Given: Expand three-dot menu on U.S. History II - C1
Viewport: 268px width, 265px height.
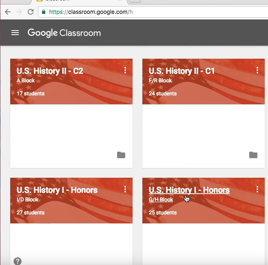Looking at the screenshot, I should pos(257,71).
